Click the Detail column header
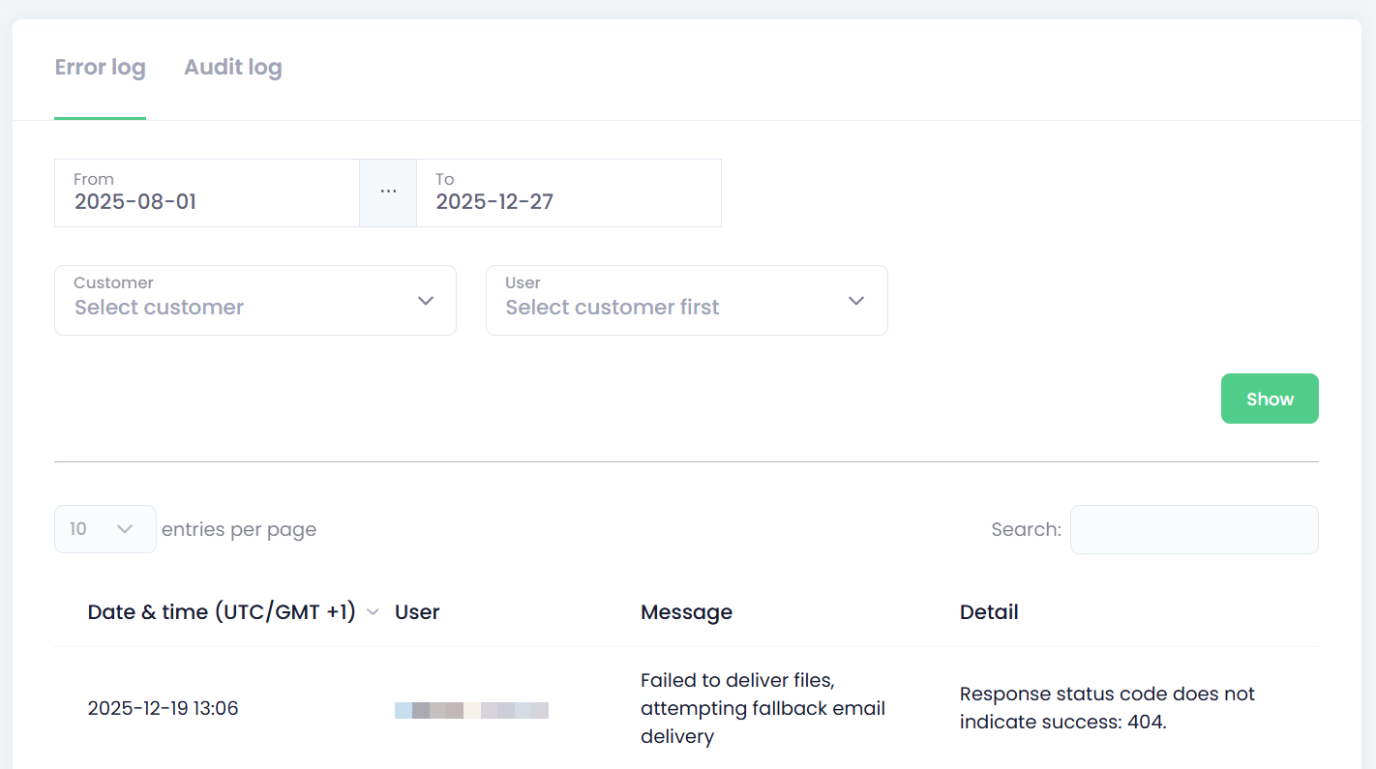This screenshot has height=769, width=1376. [x=989, y=612]
